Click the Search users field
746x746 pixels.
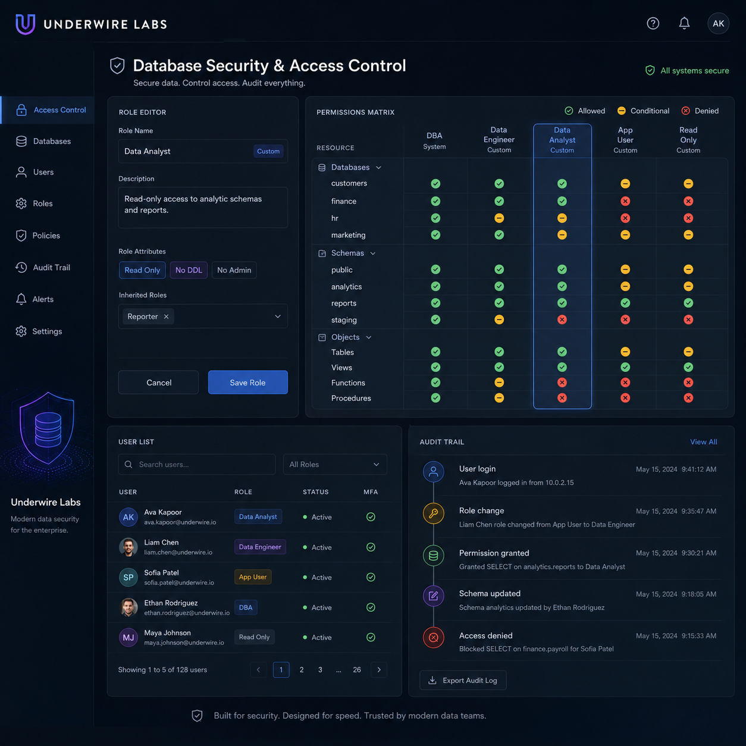197,465
